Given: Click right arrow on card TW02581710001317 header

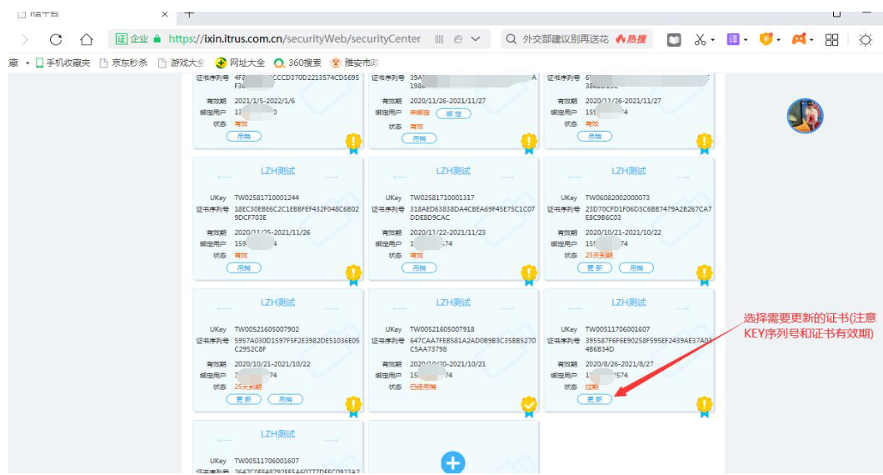Looking at the screenshot, I should [x=506, y=177].
